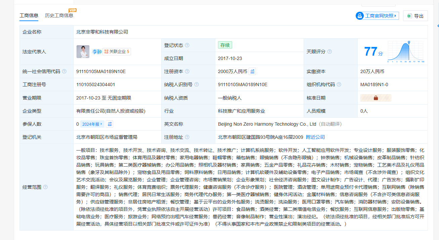This screenshot has width=439, height=240.
Task: Switch to the 历史工商信息 tab
Action: [59, 15]
